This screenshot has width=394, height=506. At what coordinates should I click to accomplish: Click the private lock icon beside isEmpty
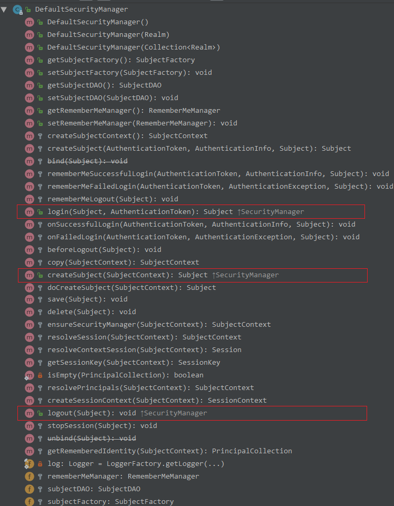(40, 375)
